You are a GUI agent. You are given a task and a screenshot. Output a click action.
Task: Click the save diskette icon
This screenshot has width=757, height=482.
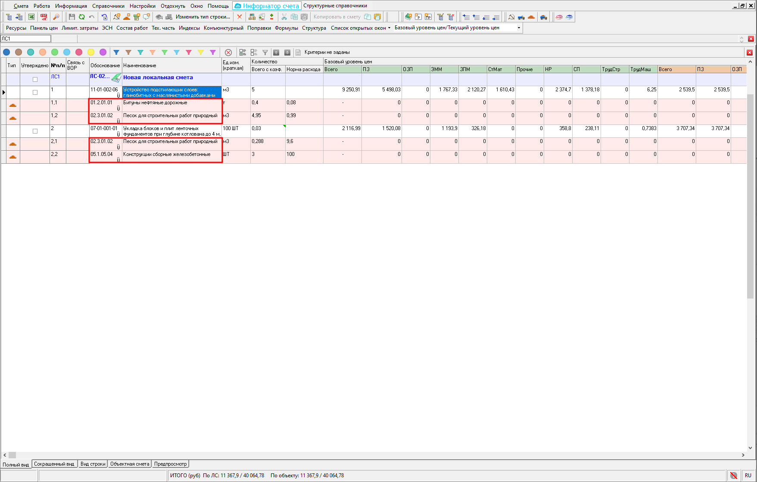pos(72,17)
